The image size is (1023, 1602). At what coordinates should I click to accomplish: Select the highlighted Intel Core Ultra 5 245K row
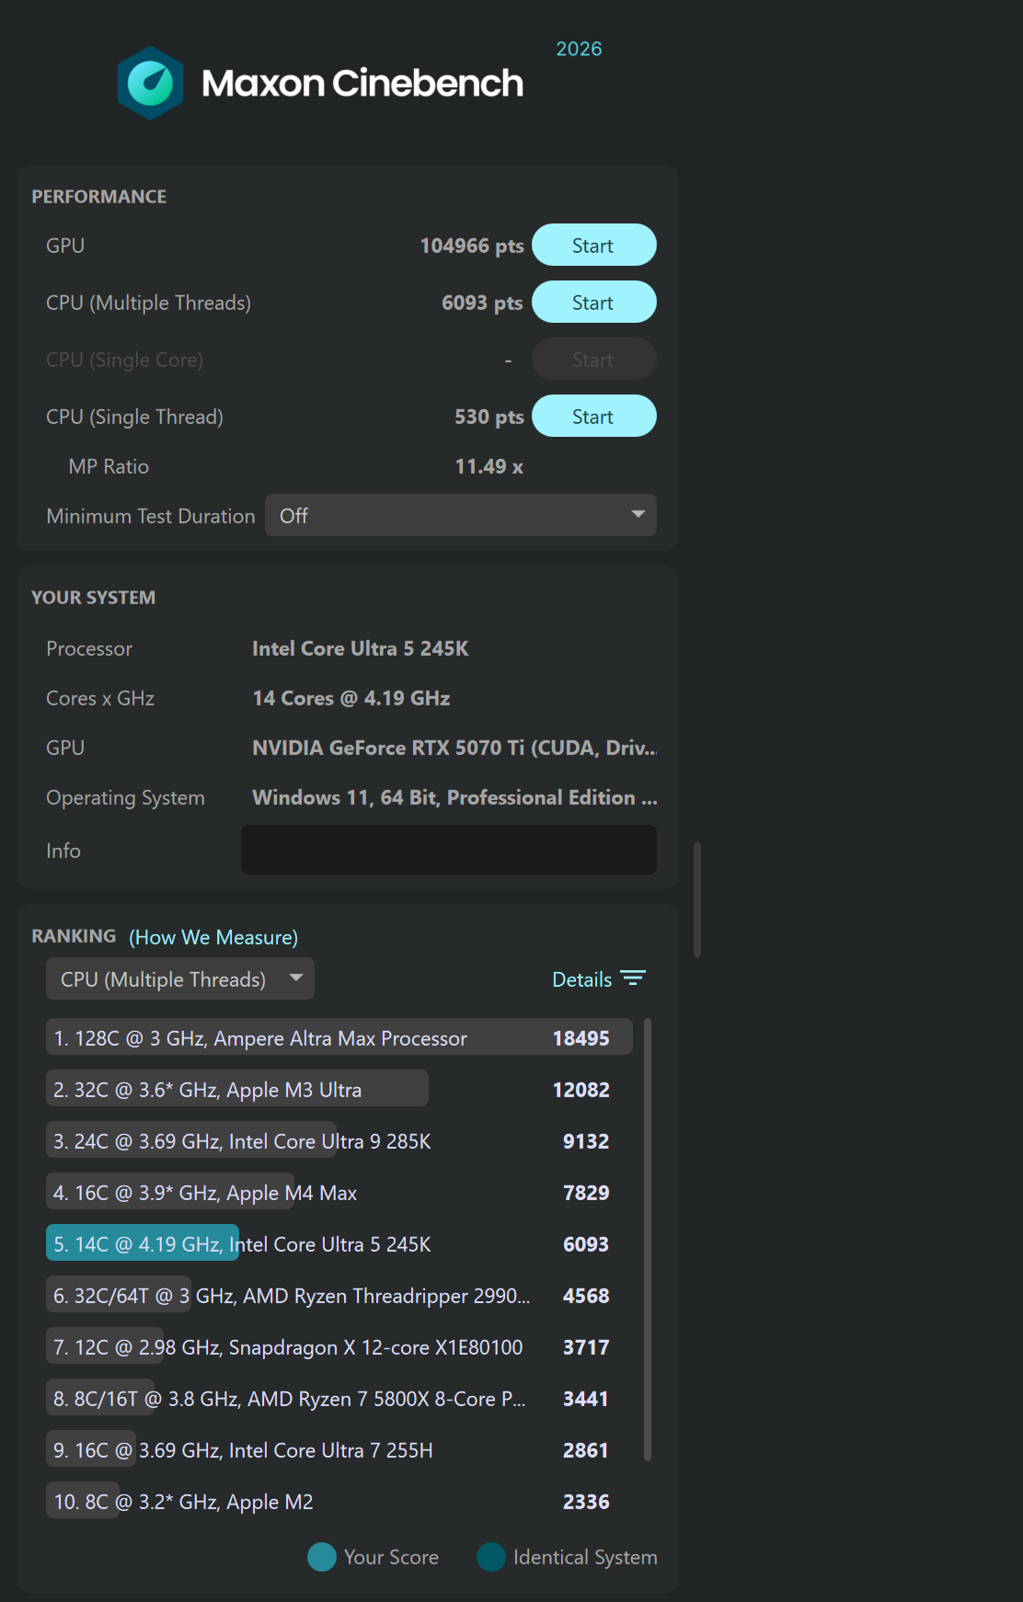click(x=339, y=1243)
